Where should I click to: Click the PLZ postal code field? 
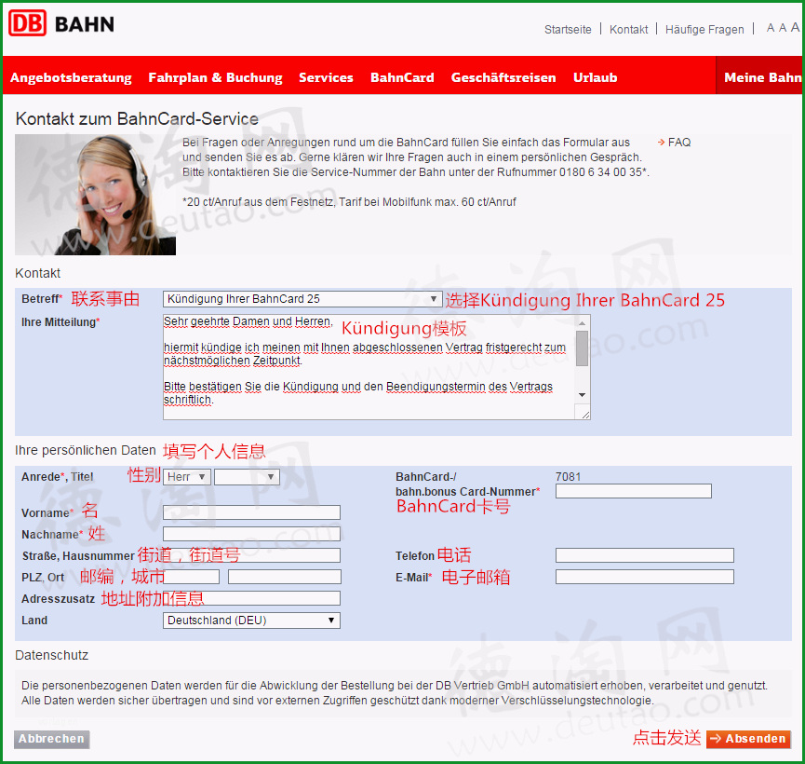(191, 577)
